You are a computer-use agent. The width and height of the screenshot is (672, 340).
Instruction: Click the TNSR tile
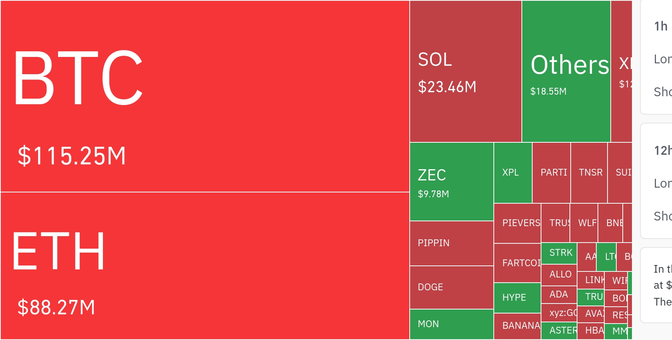589,173
